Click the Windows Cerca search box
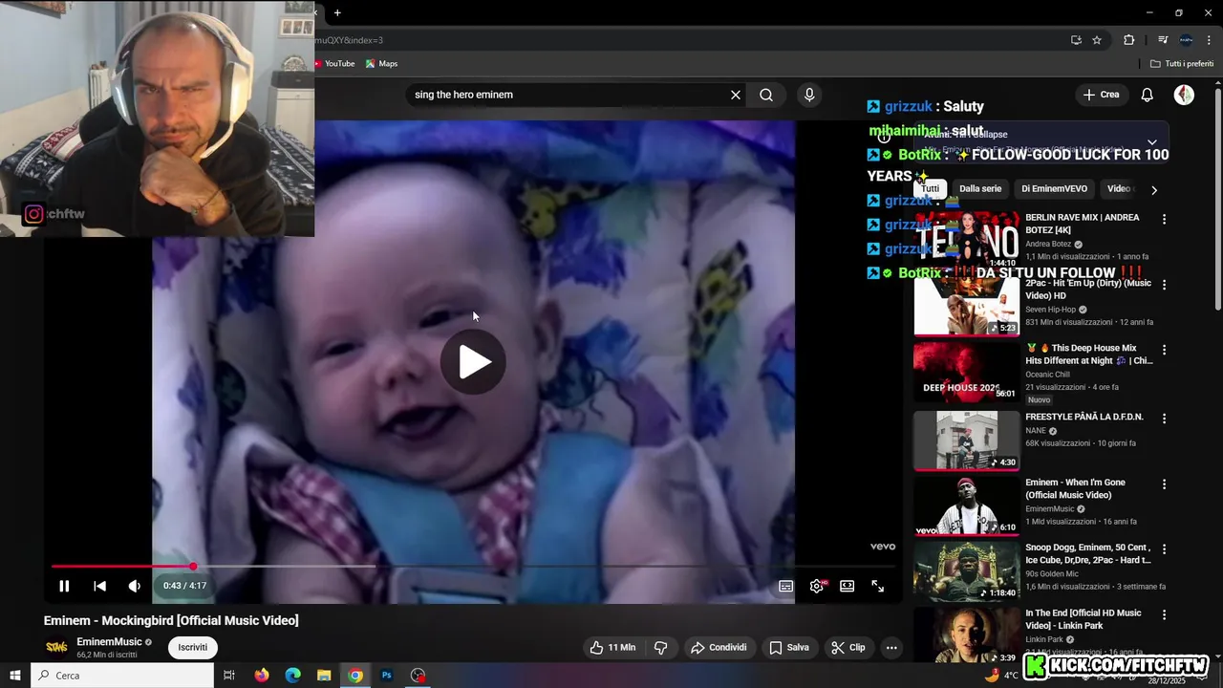Image resolution: width=1223 pixels, height=688 pixels. click(123, 676)
